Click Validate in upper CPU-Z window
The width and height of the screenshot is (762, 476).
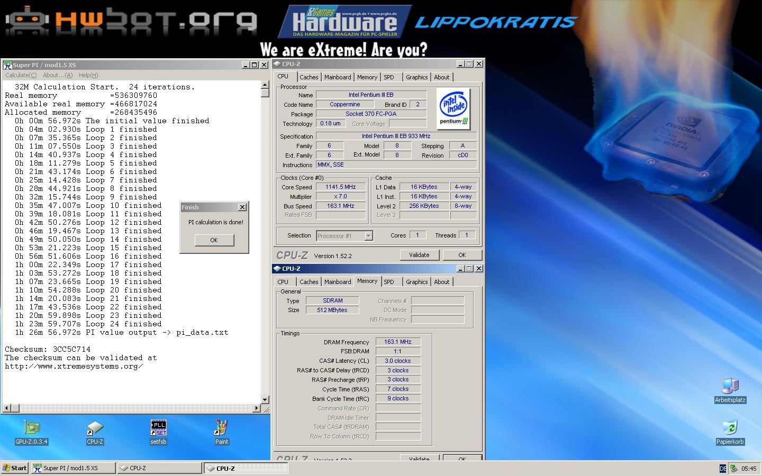[x=419, y=255]
